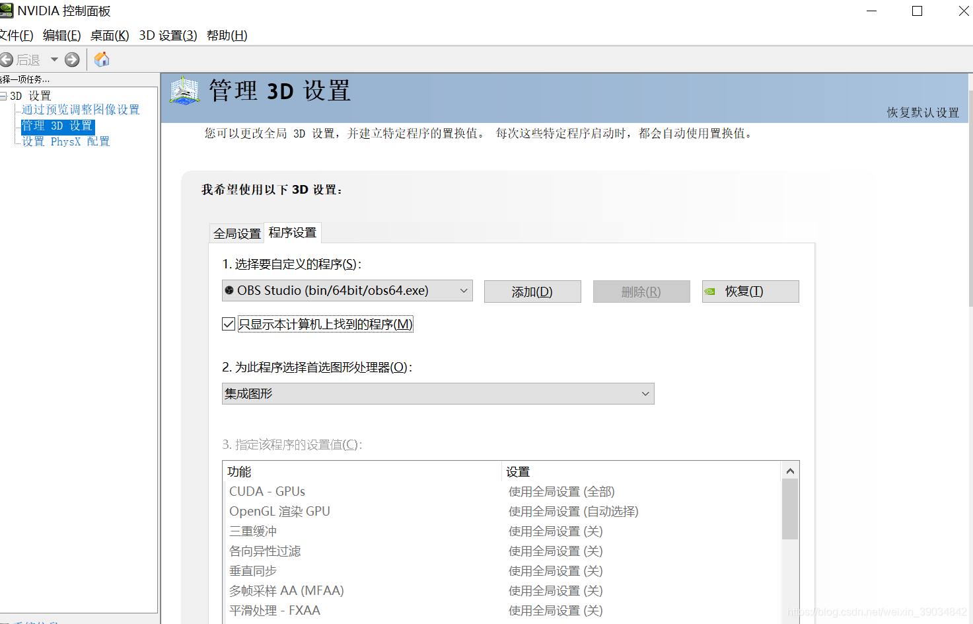This screenshot has height=624, width=973.
Task: Click the Forward arrow icon in toolbar
Action: [x=72, y=59]
